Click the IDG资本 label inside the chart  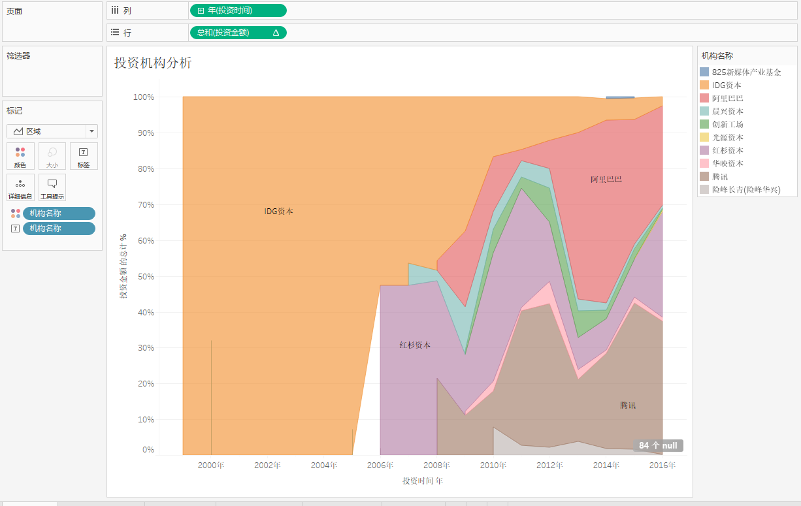tap(278, 212)
